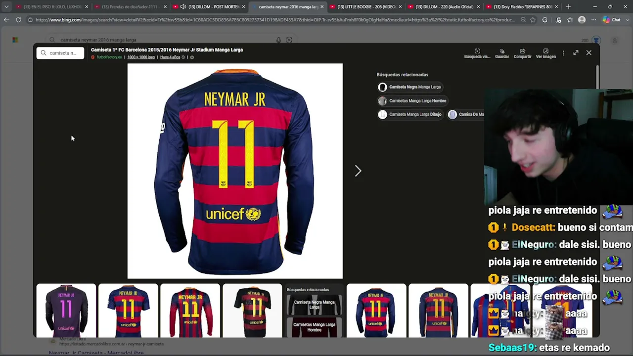This screenshot has width=633, height=356.
Task: Select 'Camisetas Manga Larga Hombre' related search
Action: pos(412,101)
